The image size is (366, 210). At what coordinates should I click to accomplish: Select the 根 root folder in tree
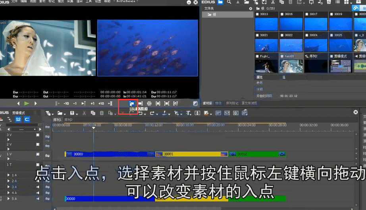(x=227, y=14)
